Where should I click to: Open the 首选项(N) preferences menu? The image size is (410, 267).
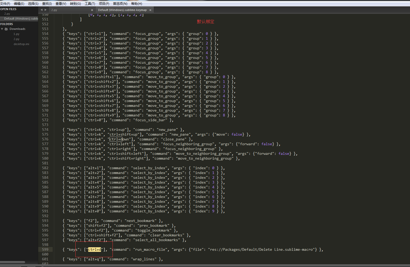point(120,4)
